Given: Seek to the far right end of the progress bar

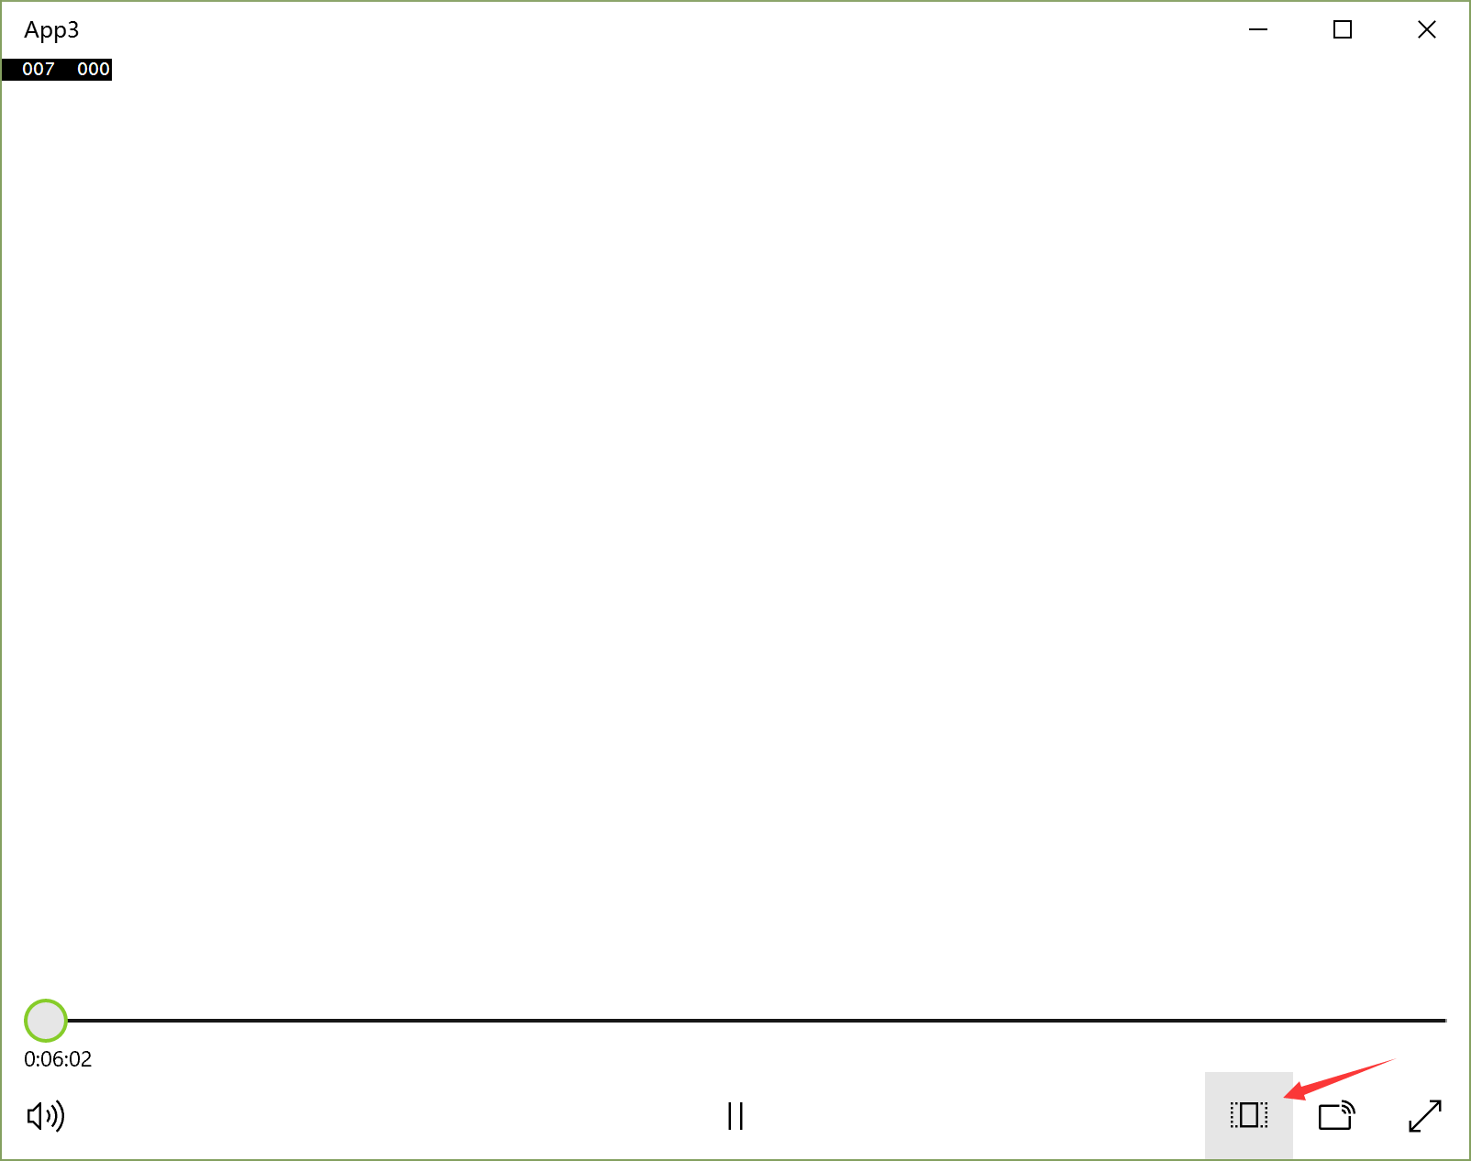Looking at the screenshot, I should pos(1443,1020).
